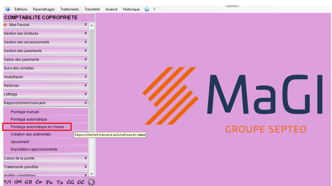This screenshot has height=186, width=332.
Task: Click the T/I shortcut at bottom
Action: coord(7,182)
